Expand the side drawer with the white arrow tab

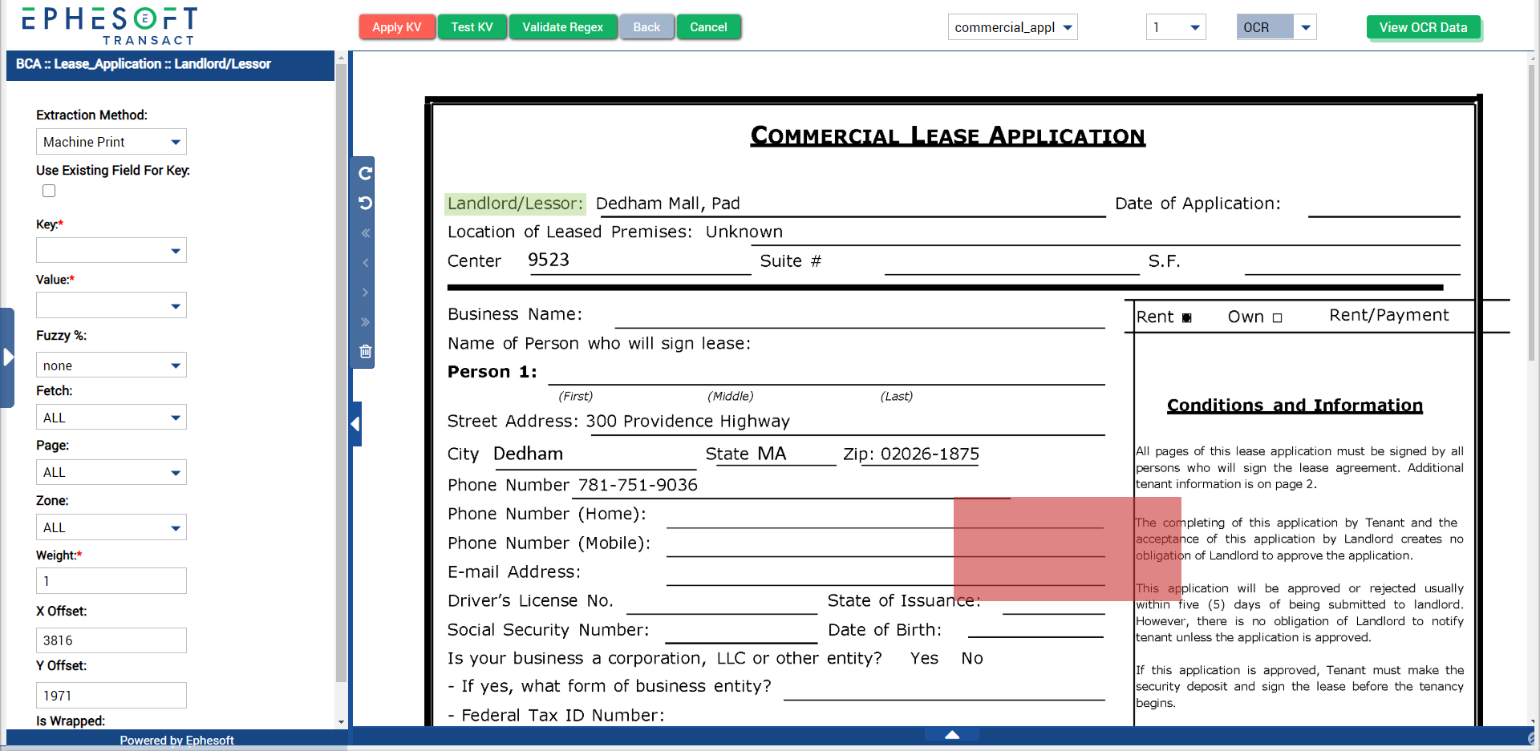pos(7,357)
